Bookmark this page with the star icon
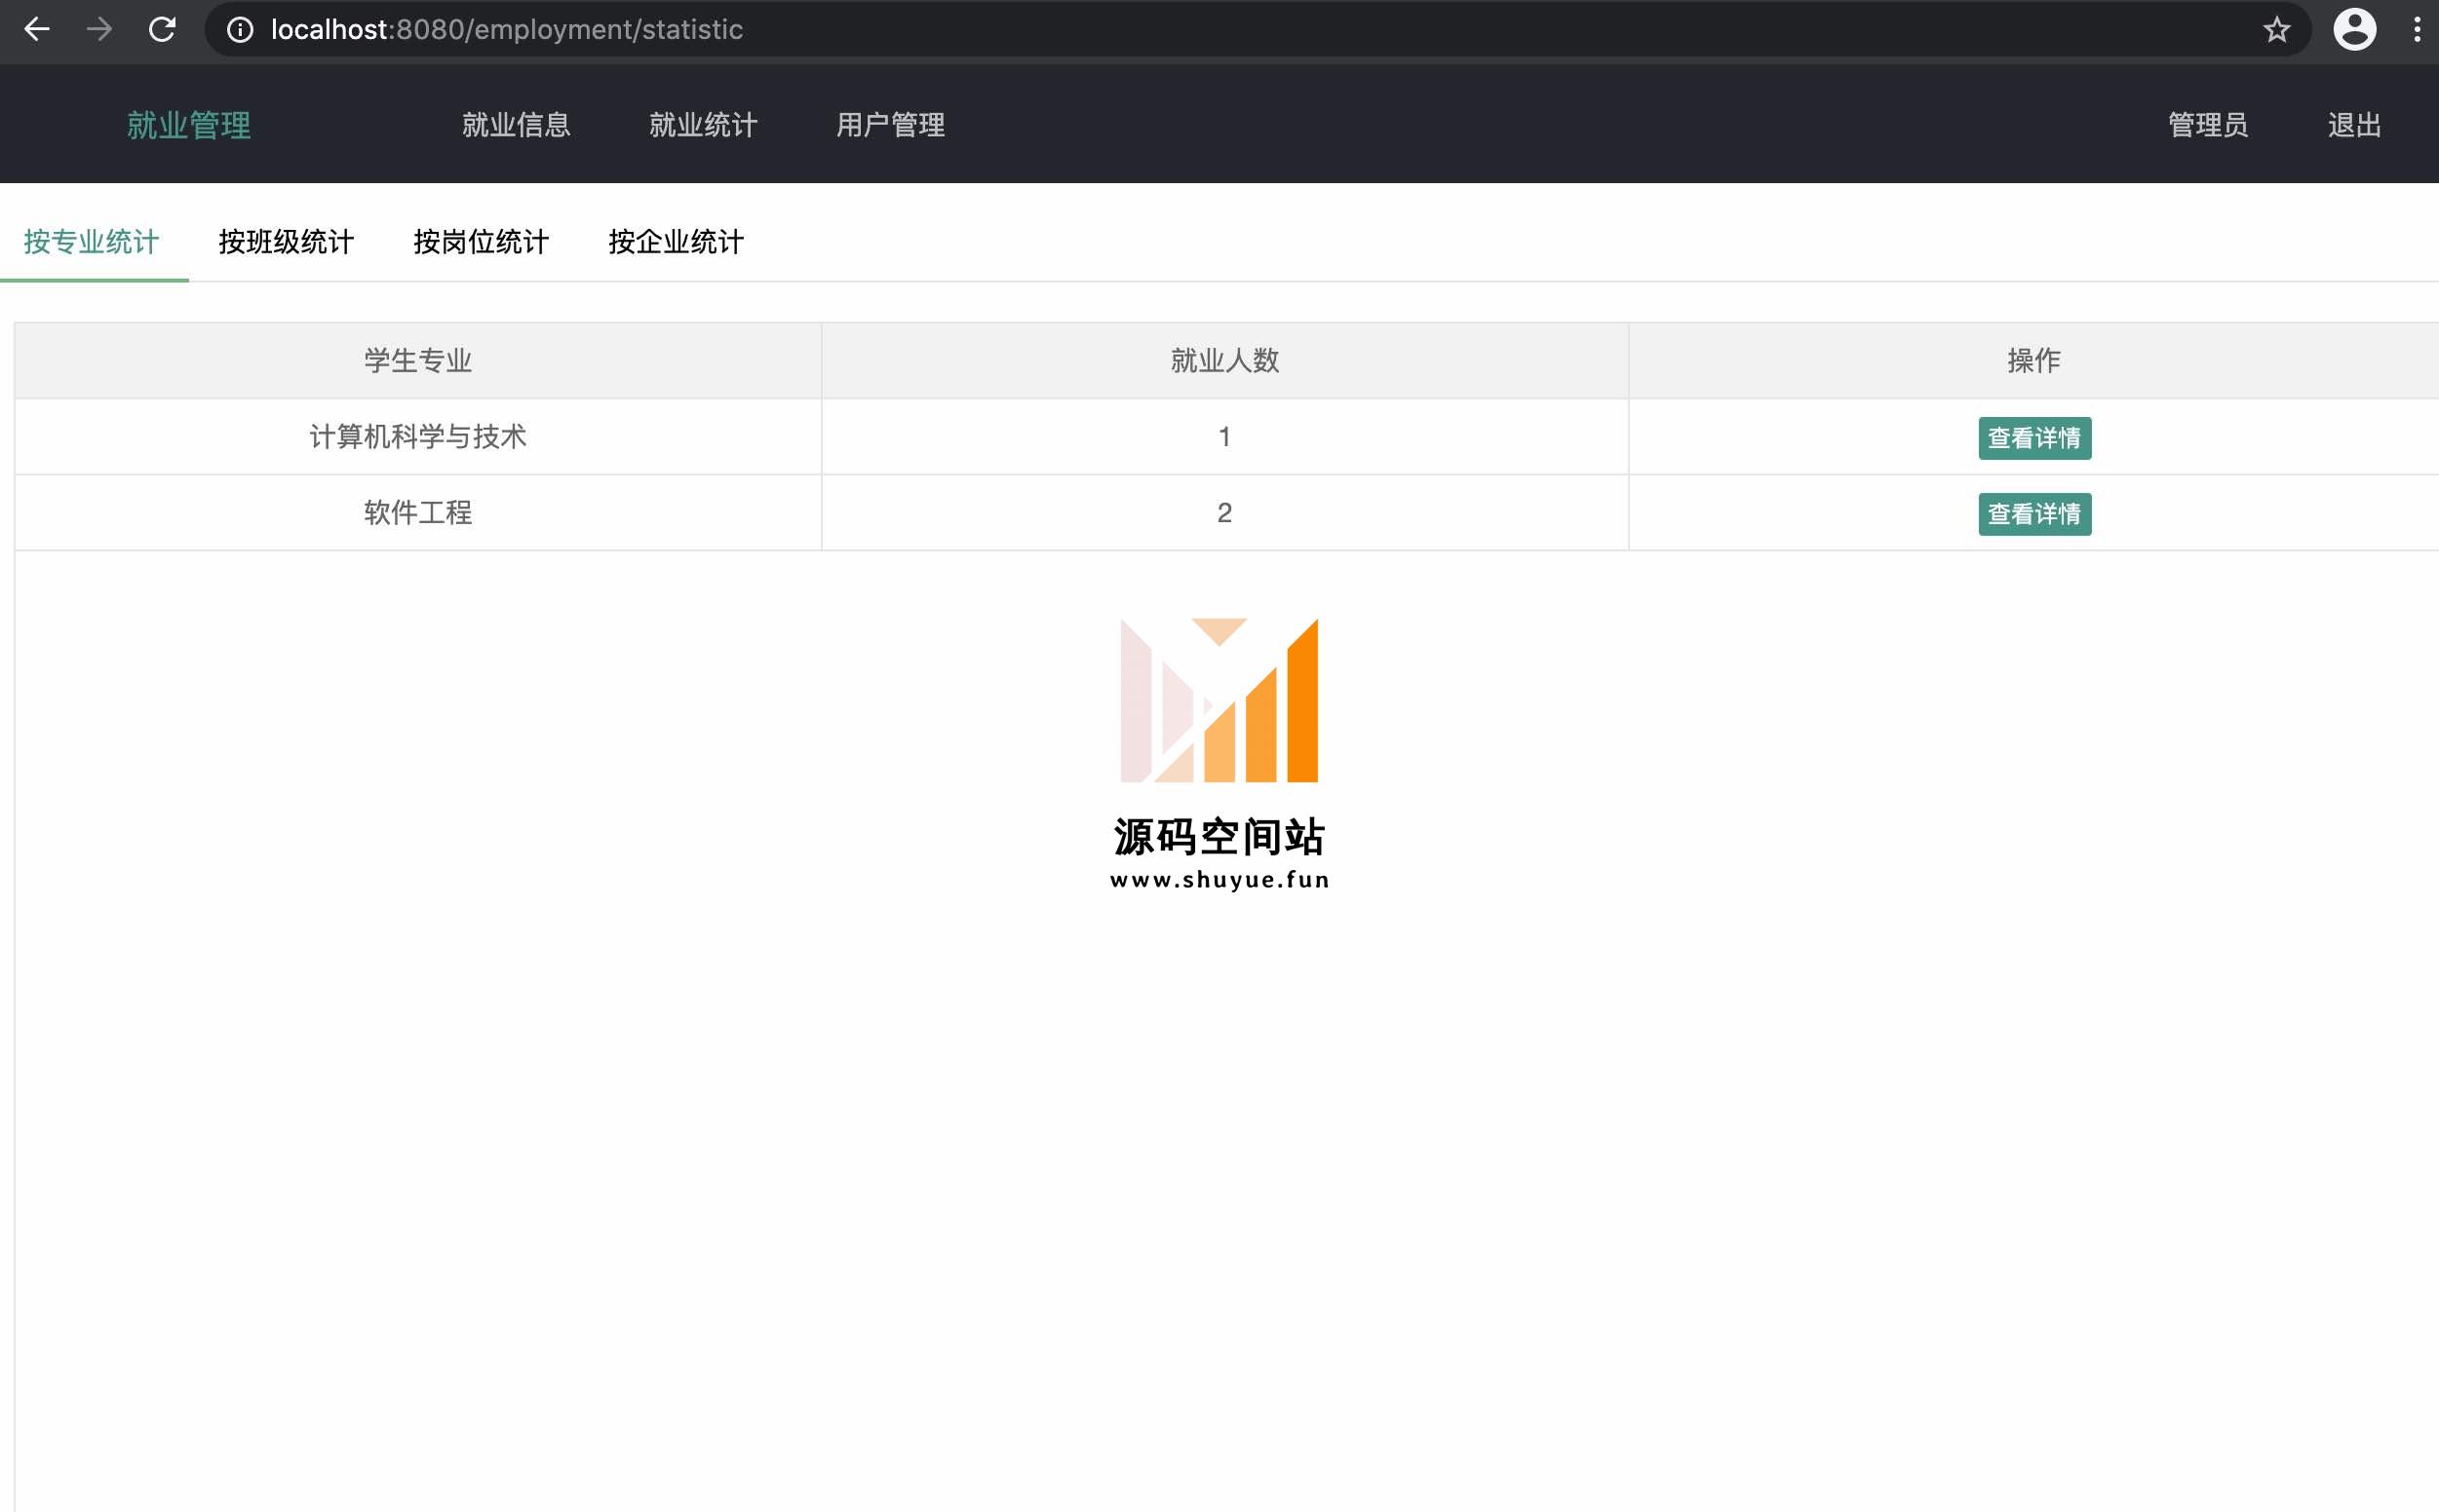This screenshot has height=1512, width=2439. coord(2276,30)
